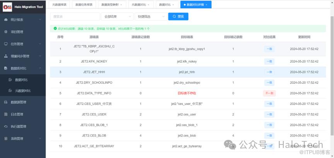
Task: Click the 任务管理 monitor icon
Action: [6, 44]
